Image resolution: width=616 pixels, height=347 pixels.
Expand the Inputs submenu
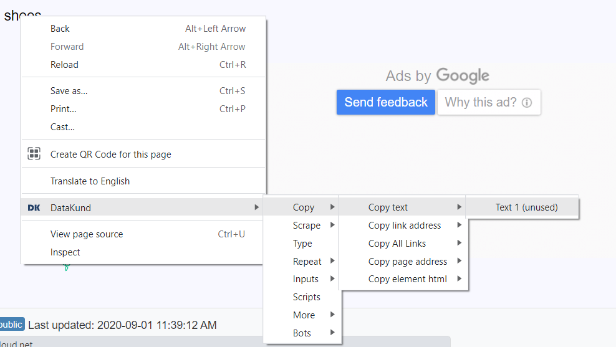pyautogui.click(x=306, y=279)
